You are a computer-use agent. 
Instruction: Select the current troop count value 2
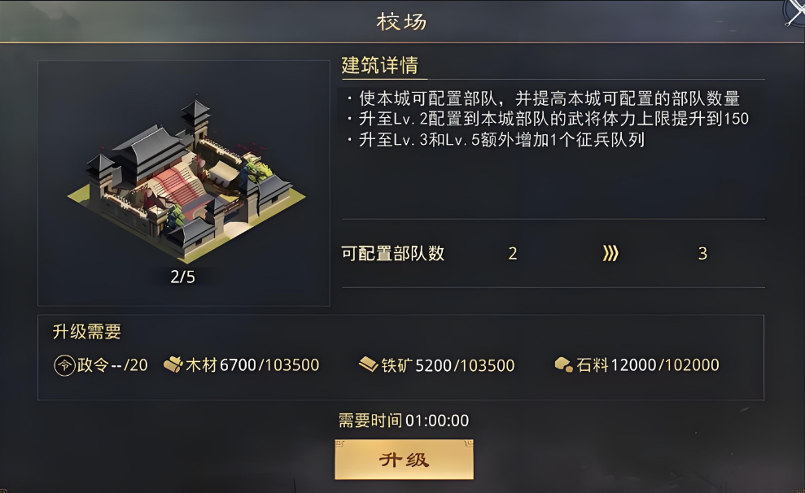(x=513, y=253)
